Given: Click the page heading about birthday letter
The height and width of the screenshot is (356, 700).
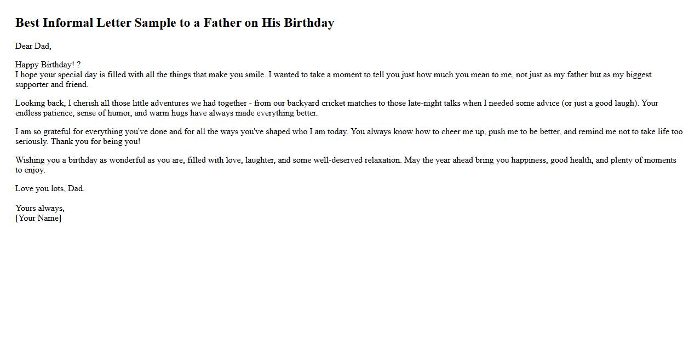Looking at the screenshot, I should [x=174, y=23].
